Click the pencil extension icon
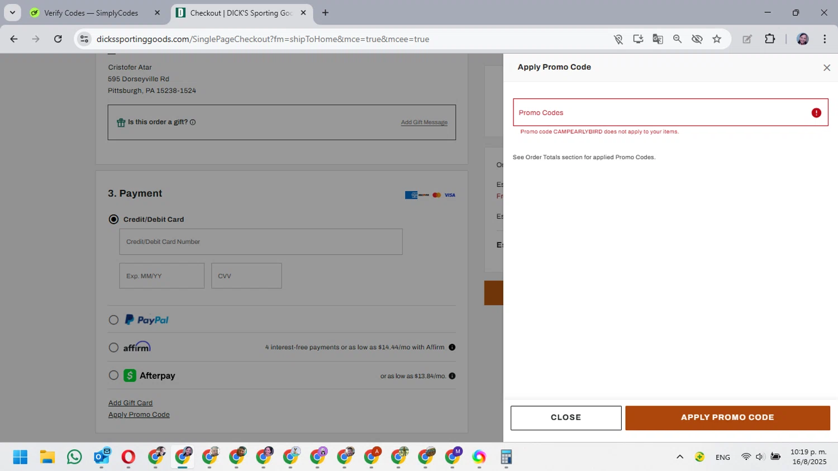This screenshot has width=838, height=471. pyautogui.click(x=747, y=39)
